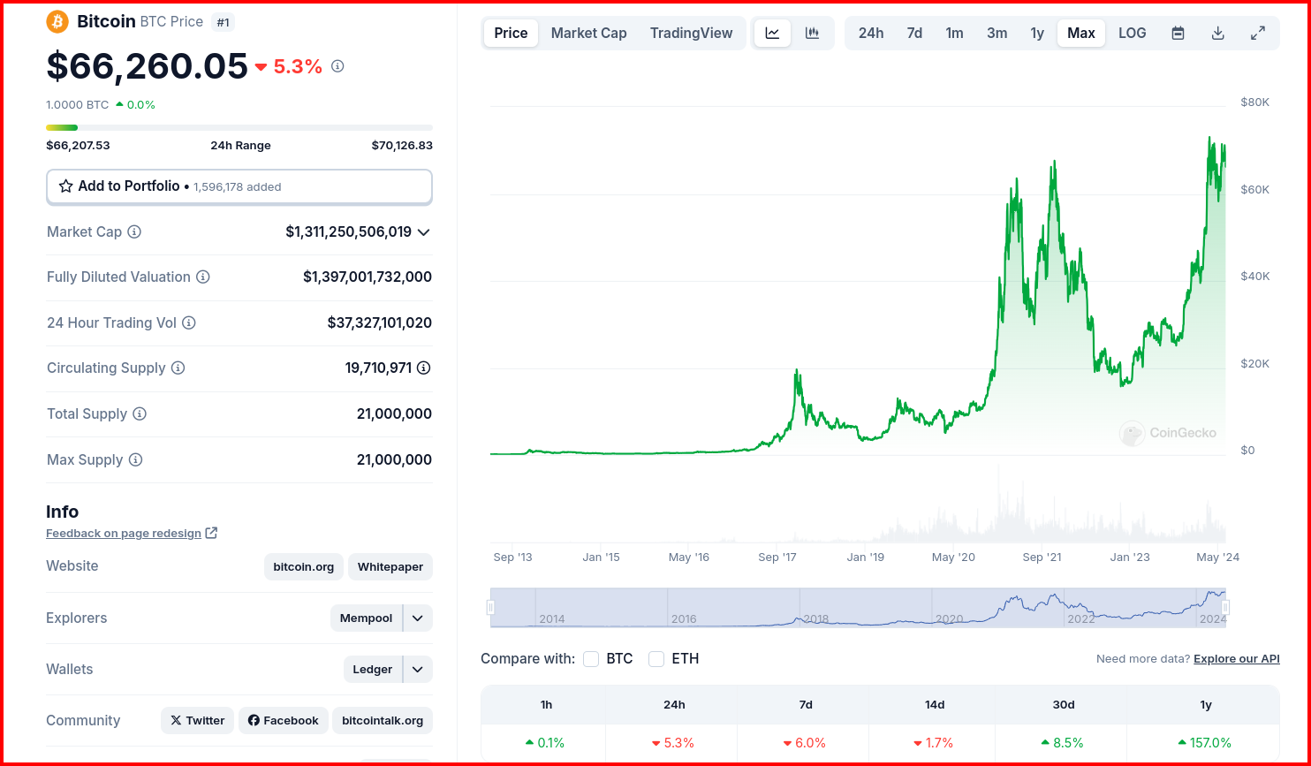Click the star Add to Portfolio button
Viewport: 1311px width, 766px height.
click(x=239, y=186)
